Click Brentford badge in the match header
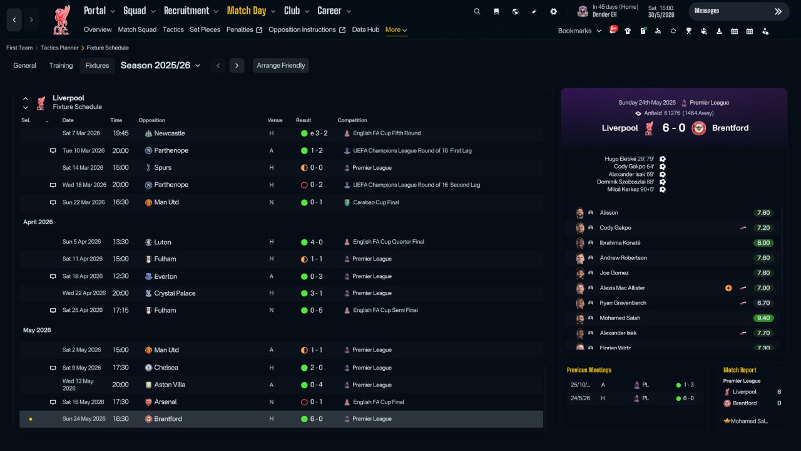801x451 pixels. [699, 128]
